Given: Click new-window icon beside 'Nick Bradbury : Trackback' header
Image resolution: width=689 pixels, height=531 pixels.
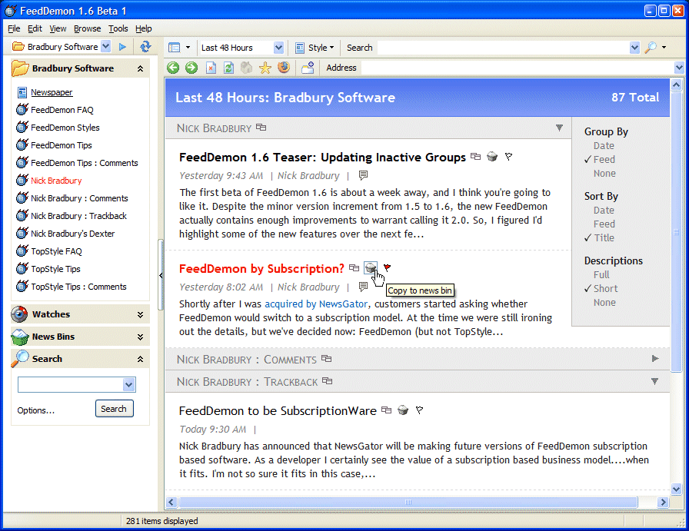Looking at the screenshot, I should click(x=327, y=381).
